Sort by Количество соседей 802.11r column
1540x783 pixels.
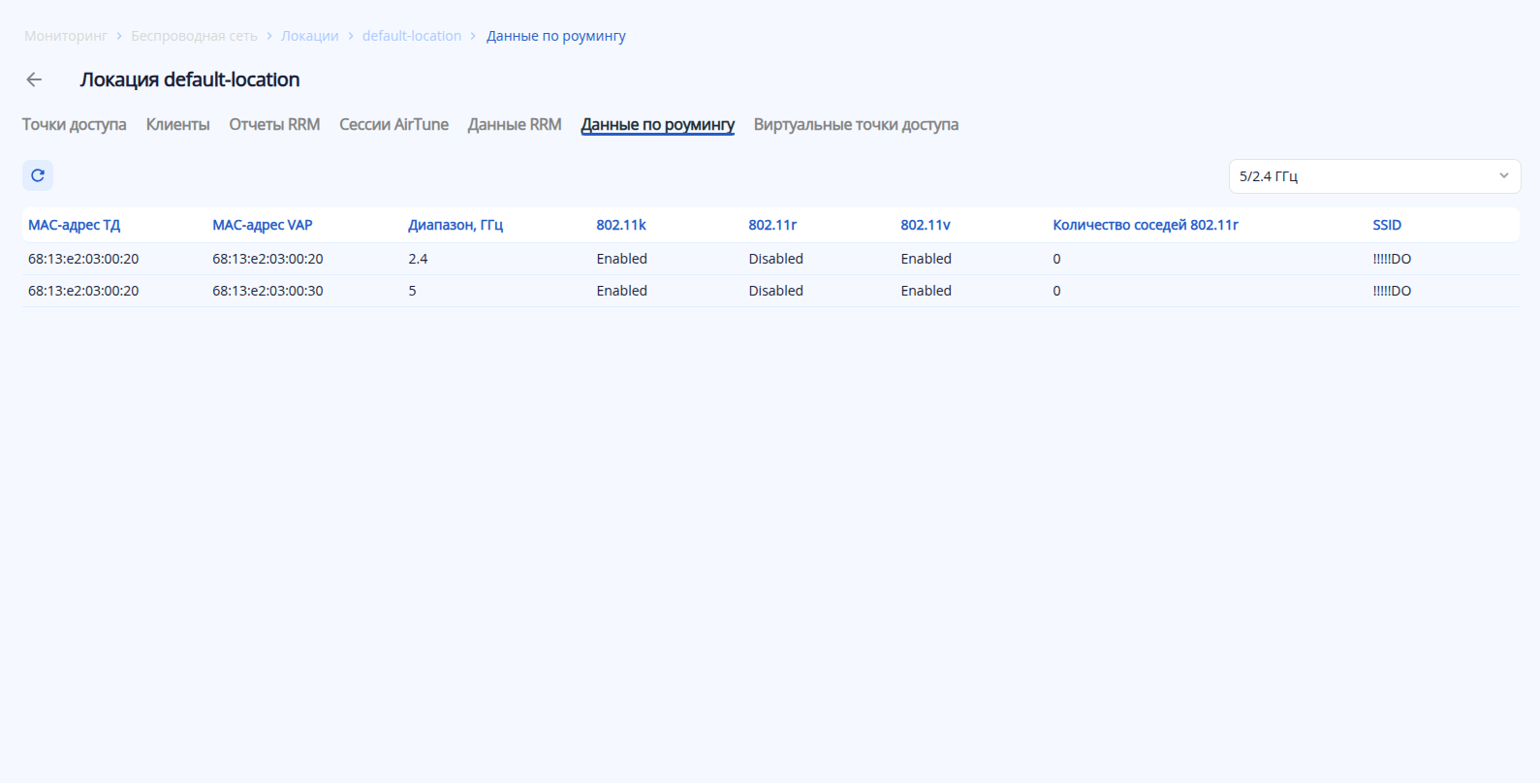click(1146, 225)
